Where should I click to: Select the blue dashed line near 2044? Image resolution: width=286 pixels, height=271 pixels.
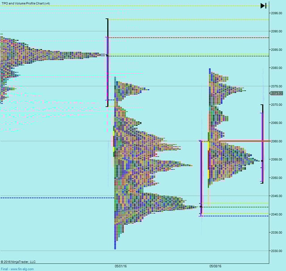click(54, 198)
